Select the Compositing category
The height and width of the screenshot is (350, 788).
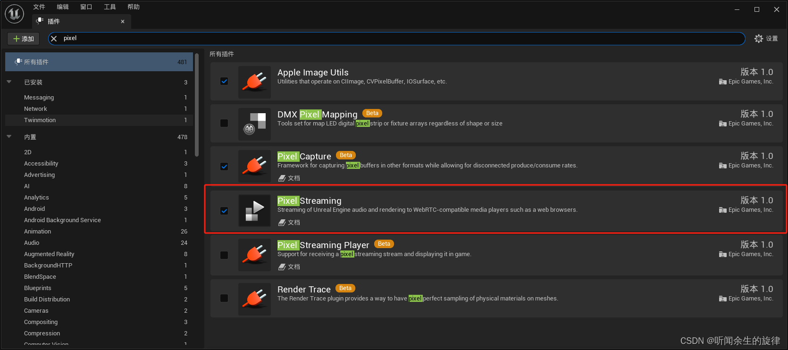(99, 322)
